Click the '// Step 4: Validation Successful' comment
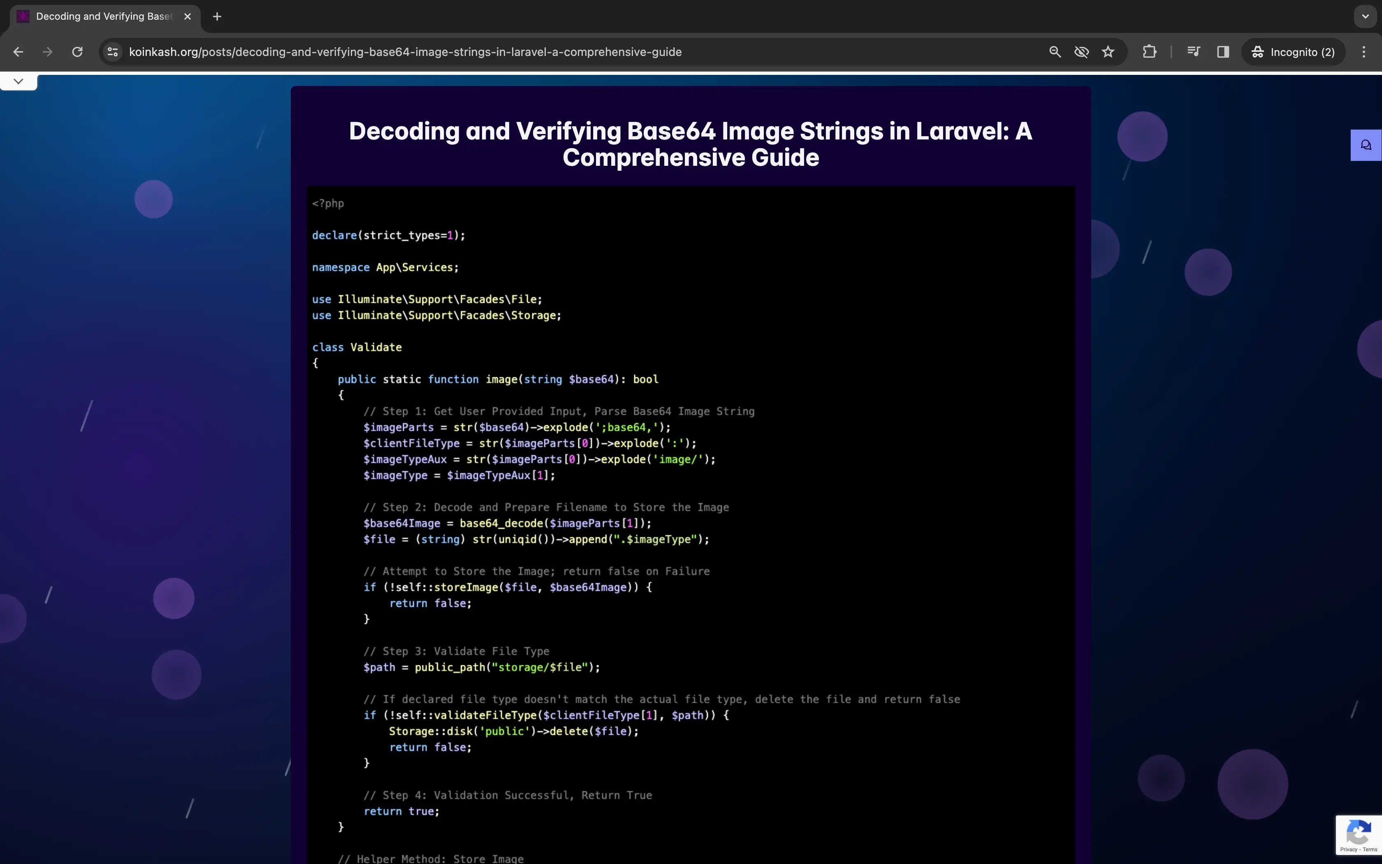This screenshot has height=864, width=1382. coord(508,795)
